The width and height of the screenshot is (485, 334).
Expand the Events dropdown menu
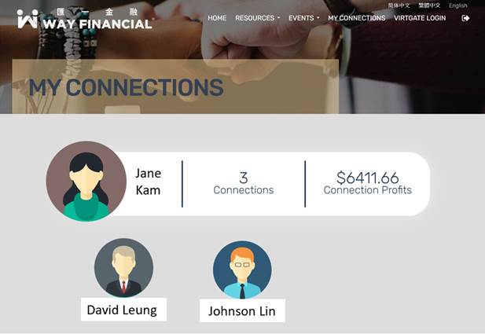point(303,18)
